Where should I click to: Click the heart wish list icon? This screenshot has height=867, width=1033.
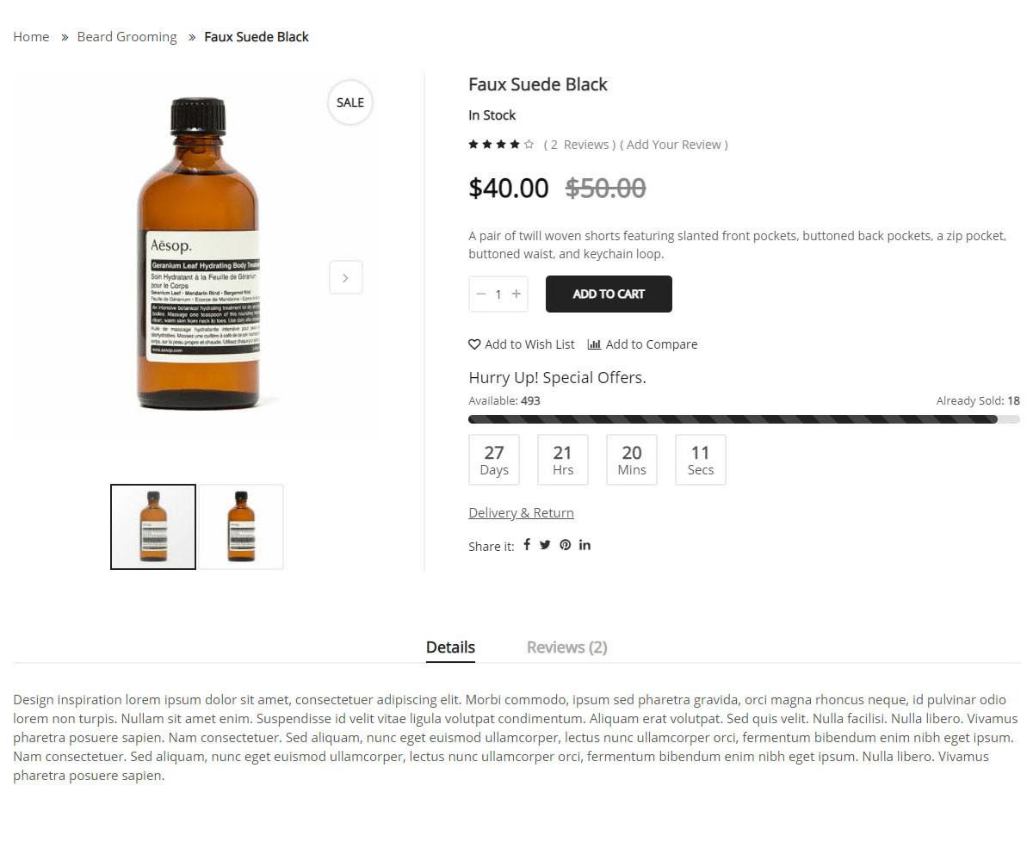[x=474, y=344]
